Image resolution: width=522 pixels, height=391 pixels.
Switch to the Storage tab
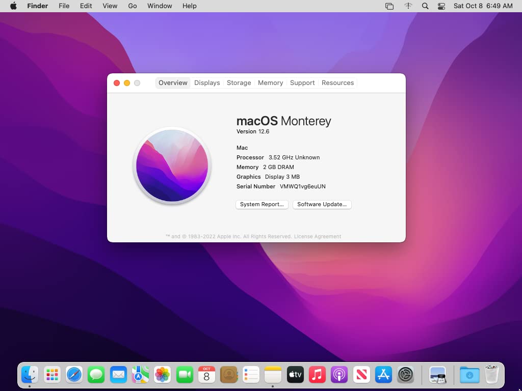pyautogui.click(x=239, y=82)
